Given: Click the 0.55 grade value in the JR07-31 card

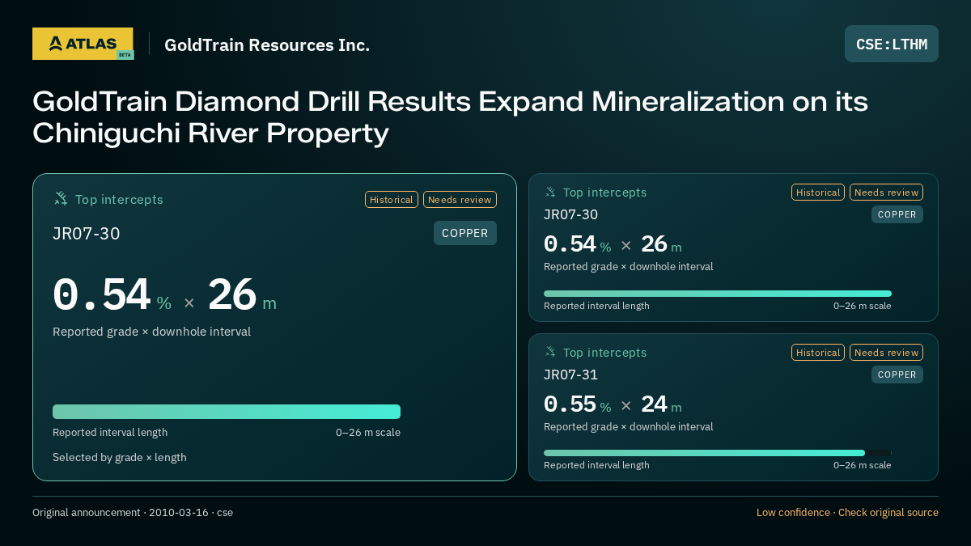Looking at the screenshot, I should (x=570, y=404).
